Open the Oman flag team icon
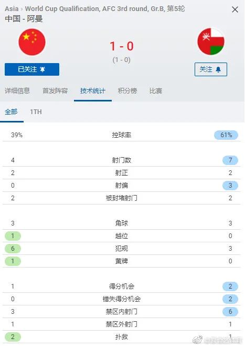The height and width of the screenshot is (348, 245). click(x=211, y=42)
